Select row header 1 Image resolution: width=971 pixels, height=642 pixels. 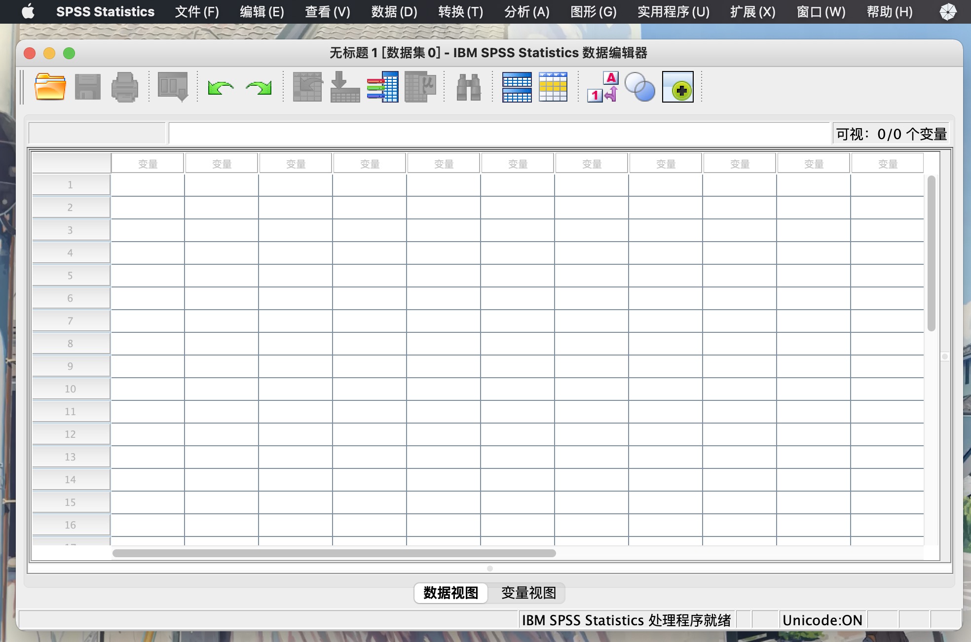coord(71,184)
